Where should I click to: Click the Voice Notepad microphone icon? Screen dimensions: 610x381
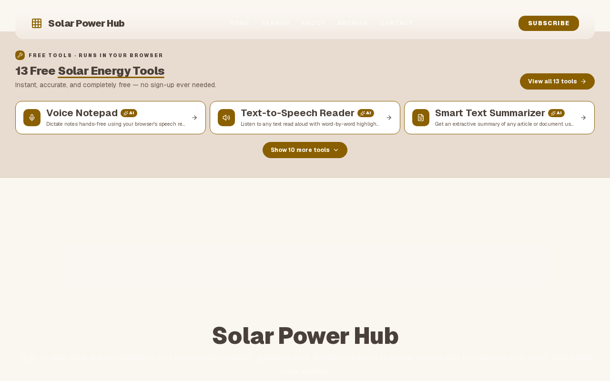click(x=32, y=118)
